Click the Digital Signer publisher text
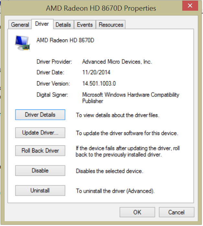 coord(131,98)
